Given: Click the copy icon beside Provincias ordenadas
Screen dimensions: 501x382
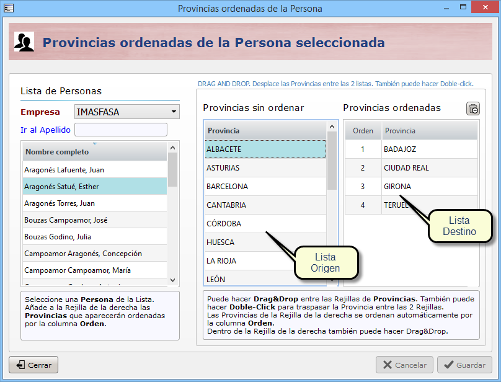Looking at the screenshot, I should 473,109.
